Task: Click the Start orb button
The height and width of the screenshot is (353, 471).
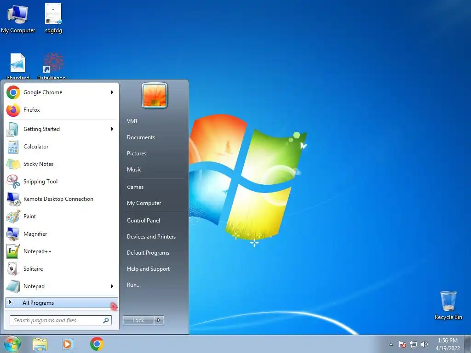Action: tap(12, 344)
